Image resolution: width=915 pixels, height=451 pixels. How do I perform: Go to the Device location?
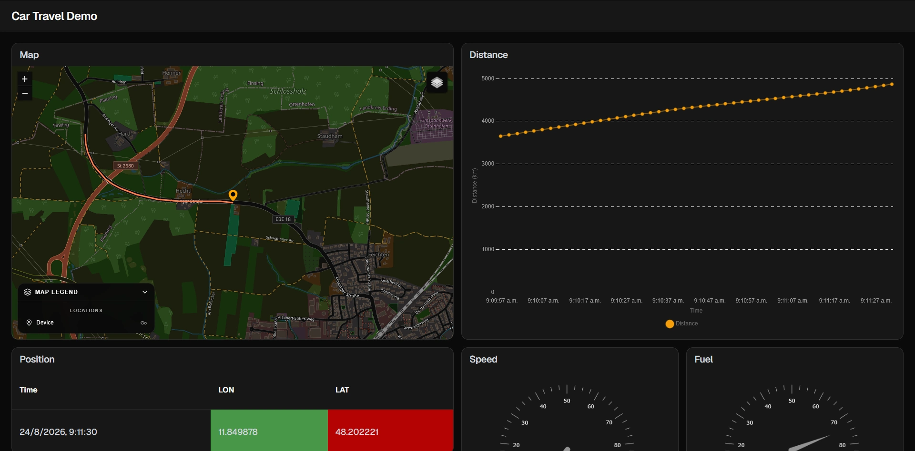click(143, 323)
